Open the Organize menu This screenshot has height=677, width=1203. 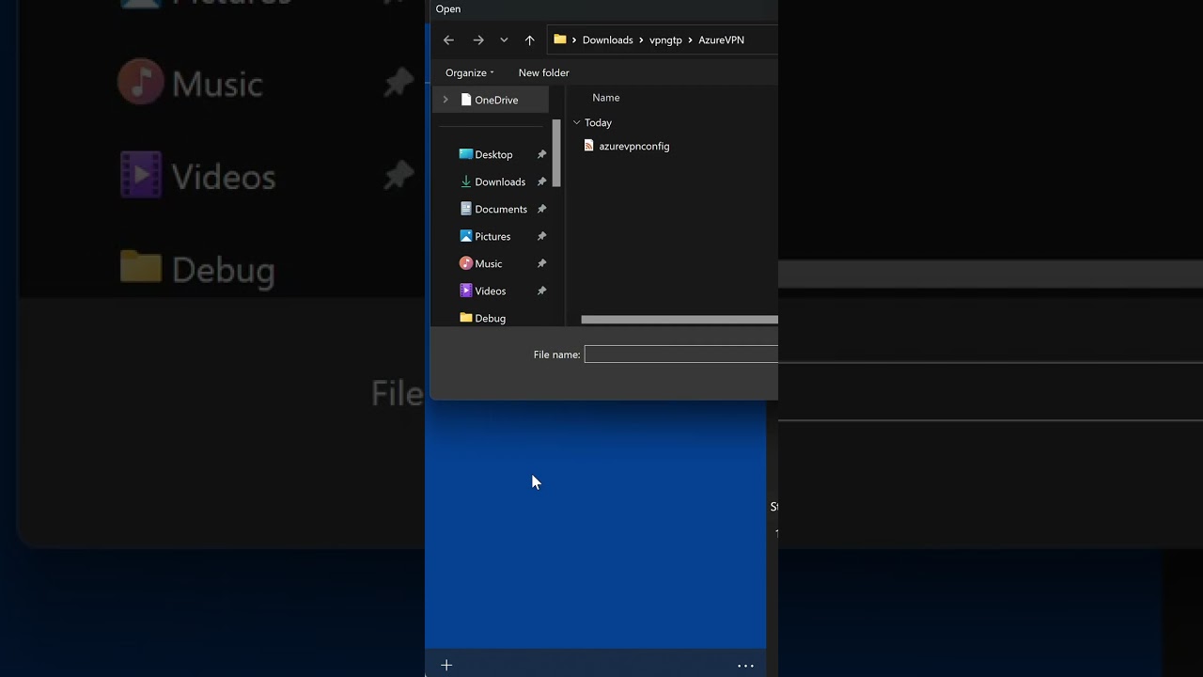(x=469, y=72)
